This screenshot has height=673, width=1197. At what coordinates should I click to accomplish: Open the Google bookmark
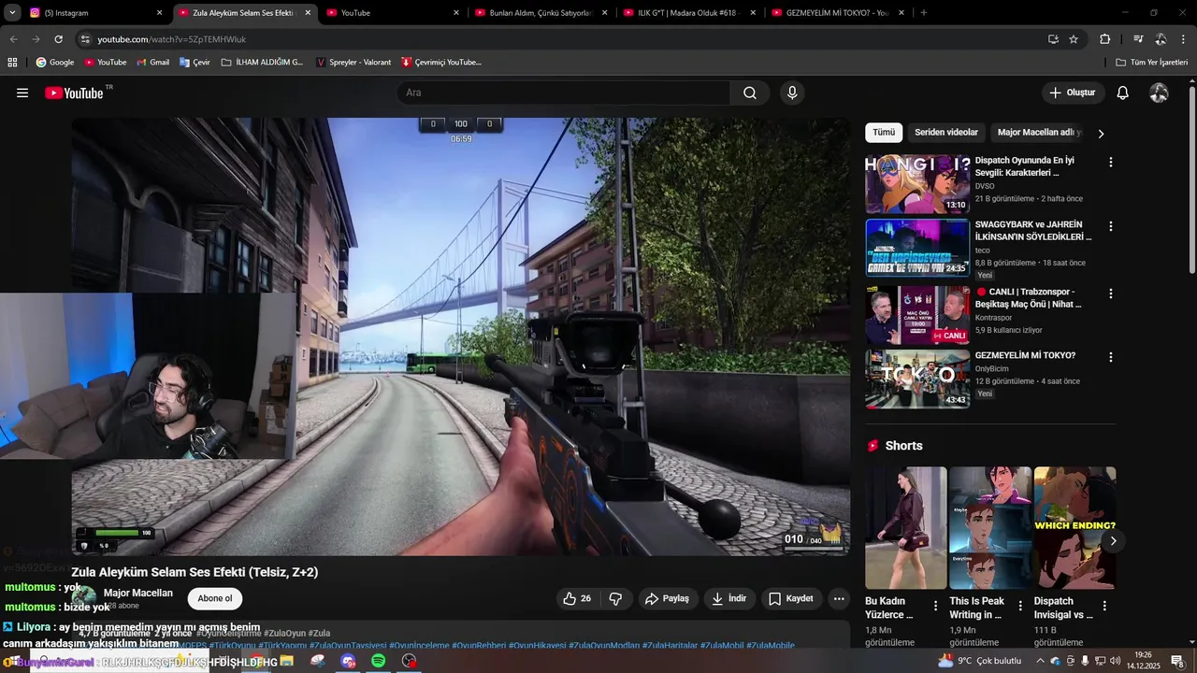click(x=55, y=62)
